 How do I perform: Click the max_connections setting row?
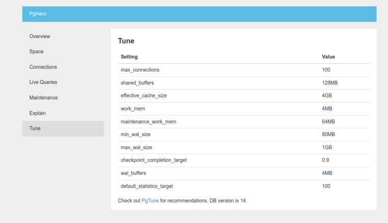140,70
